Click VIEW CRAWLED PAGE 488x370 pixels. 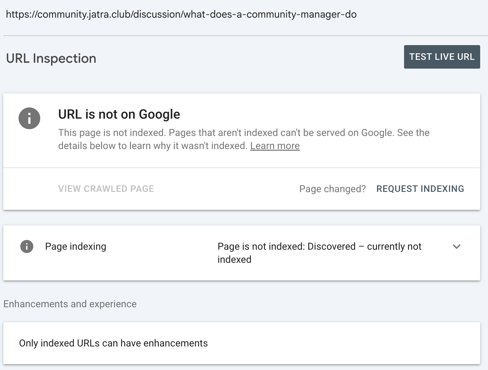point(106,189)
